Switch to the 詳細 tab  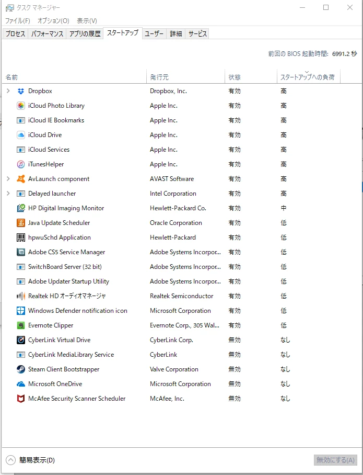click(175, 33)
